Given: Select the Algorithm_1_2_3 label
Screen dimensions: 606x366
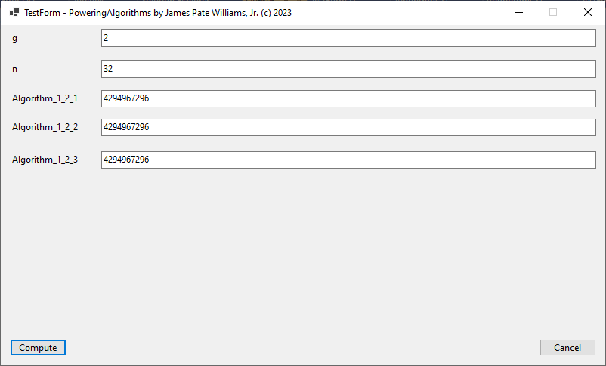Looking at the screenshot, I should [45, 160].
